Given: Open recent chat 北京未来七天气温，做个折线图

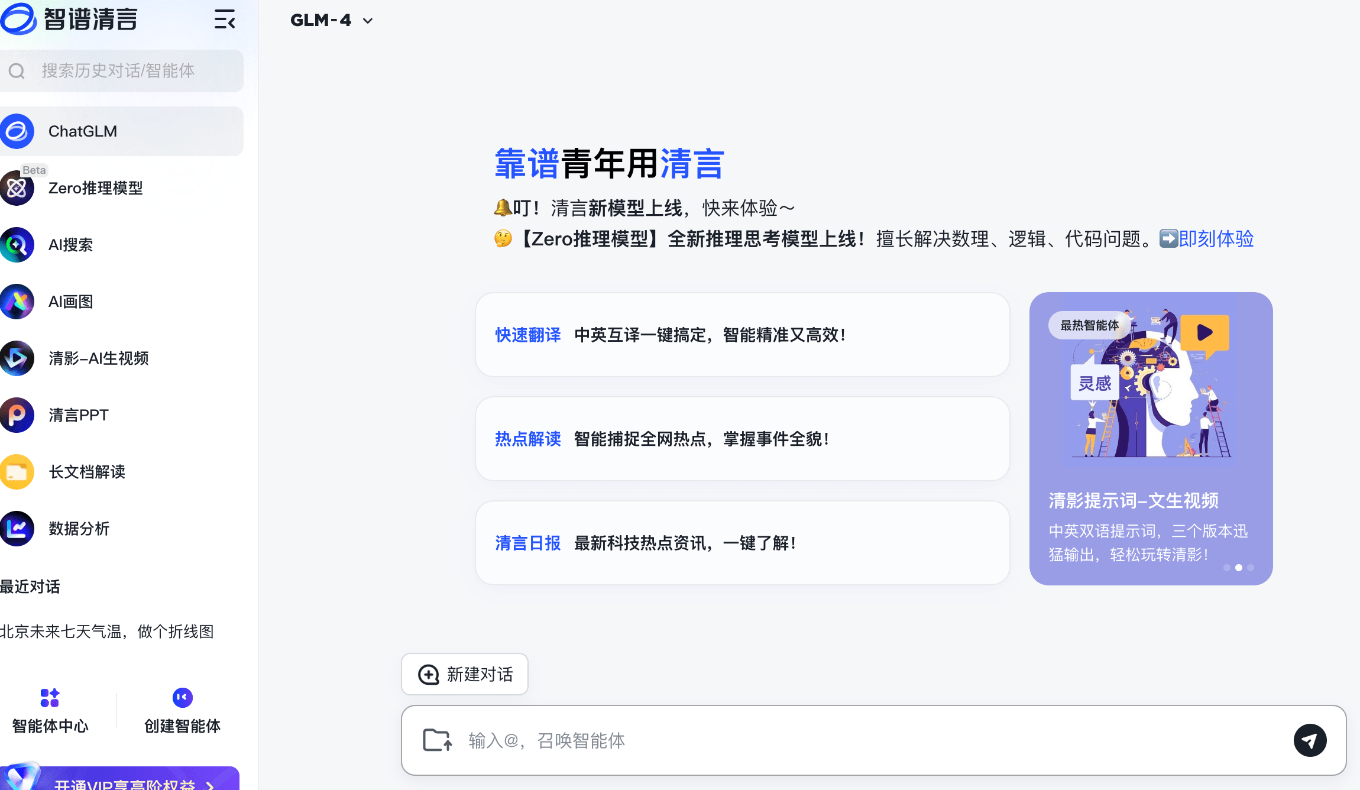Looking at the screenshot, I should (107, 632).
